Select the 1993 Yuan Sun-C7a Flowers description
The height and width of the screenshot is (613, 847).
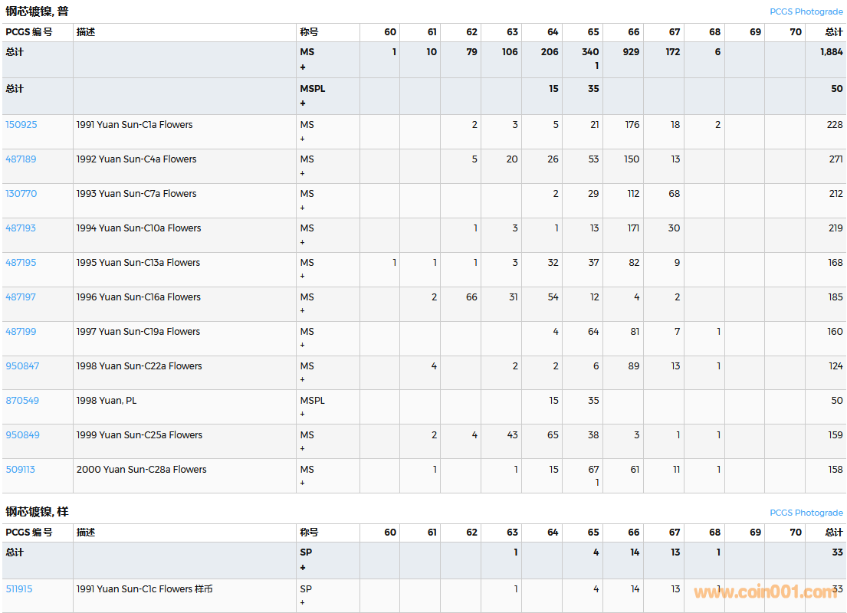pos(136,194)
